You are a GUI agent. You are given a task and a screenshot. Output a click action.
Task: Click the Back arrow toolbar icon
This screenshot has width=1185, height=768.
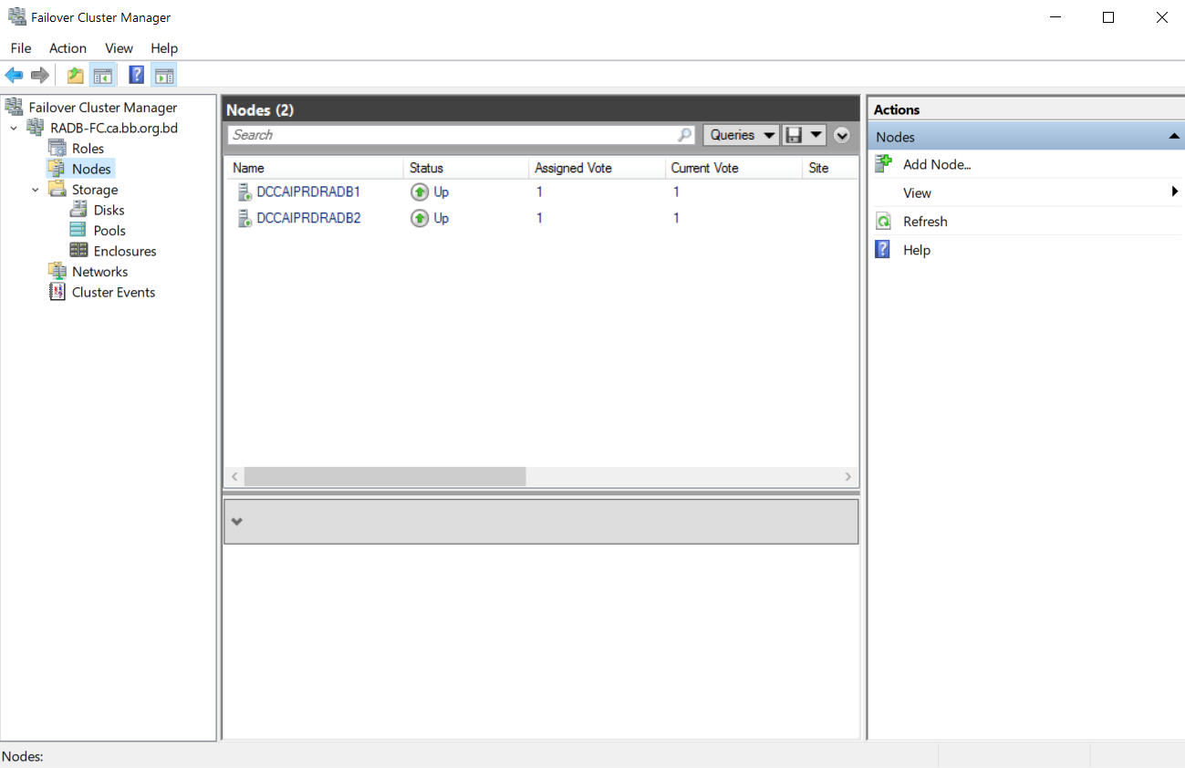click(14, 76)
